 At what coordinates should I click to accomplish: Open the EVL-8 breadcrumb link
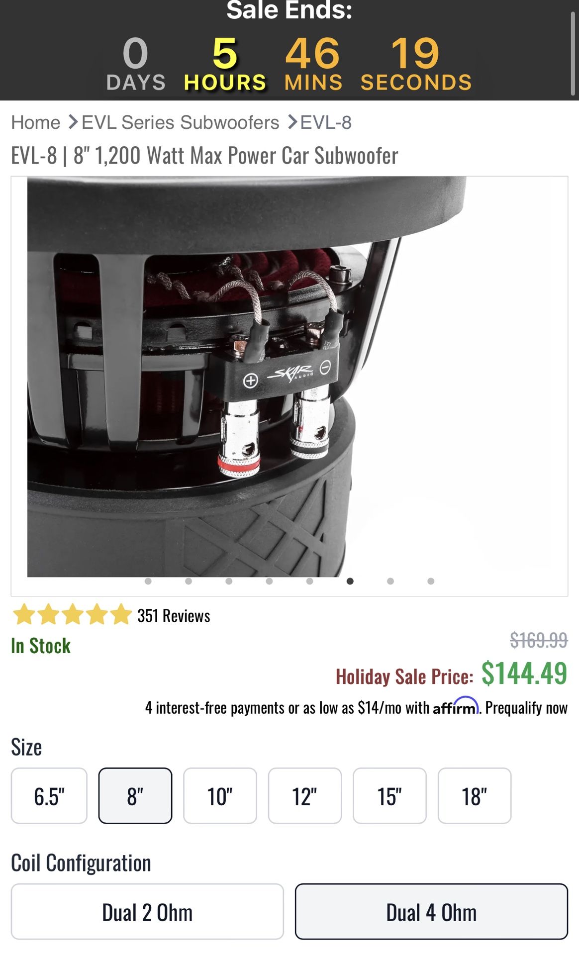326,122
